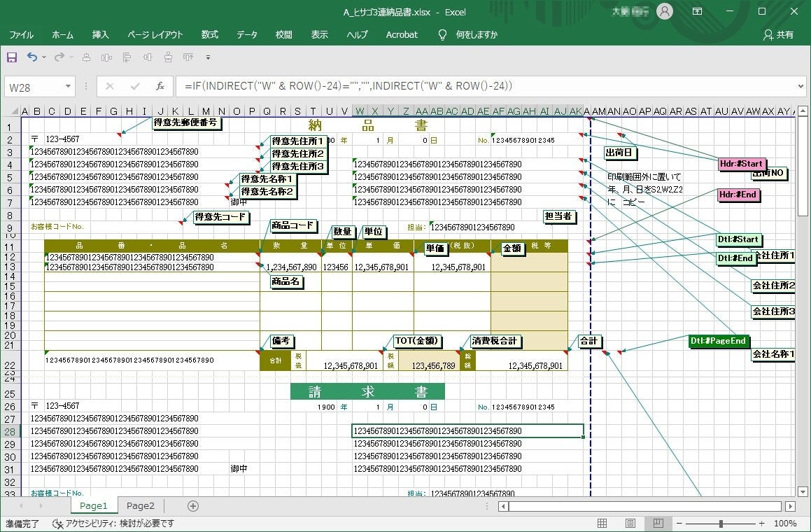Increase zoom with the plus control
Screen dimensions: 811x532
(761, 523)
